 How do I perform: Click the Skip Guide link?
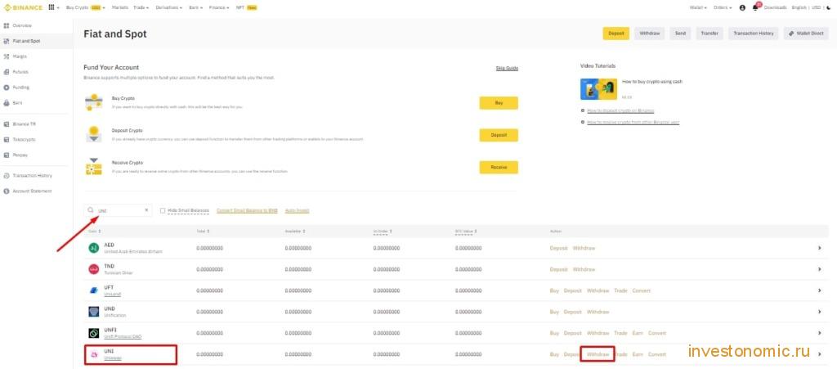pyautogui.click(x=507, y=69)
